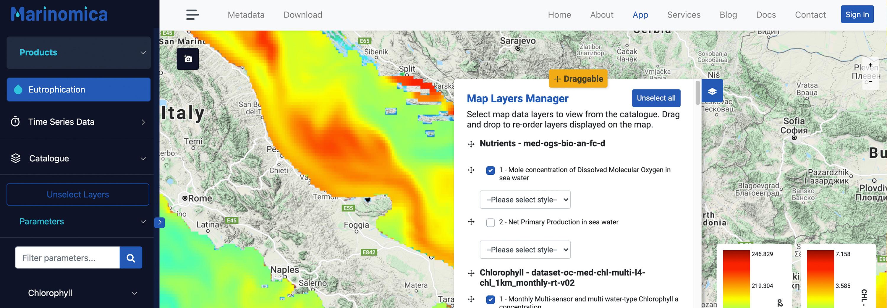Expand sidebar using blue arrow handle
This screenshot has width=887, height=308.
tap(159, 223)
